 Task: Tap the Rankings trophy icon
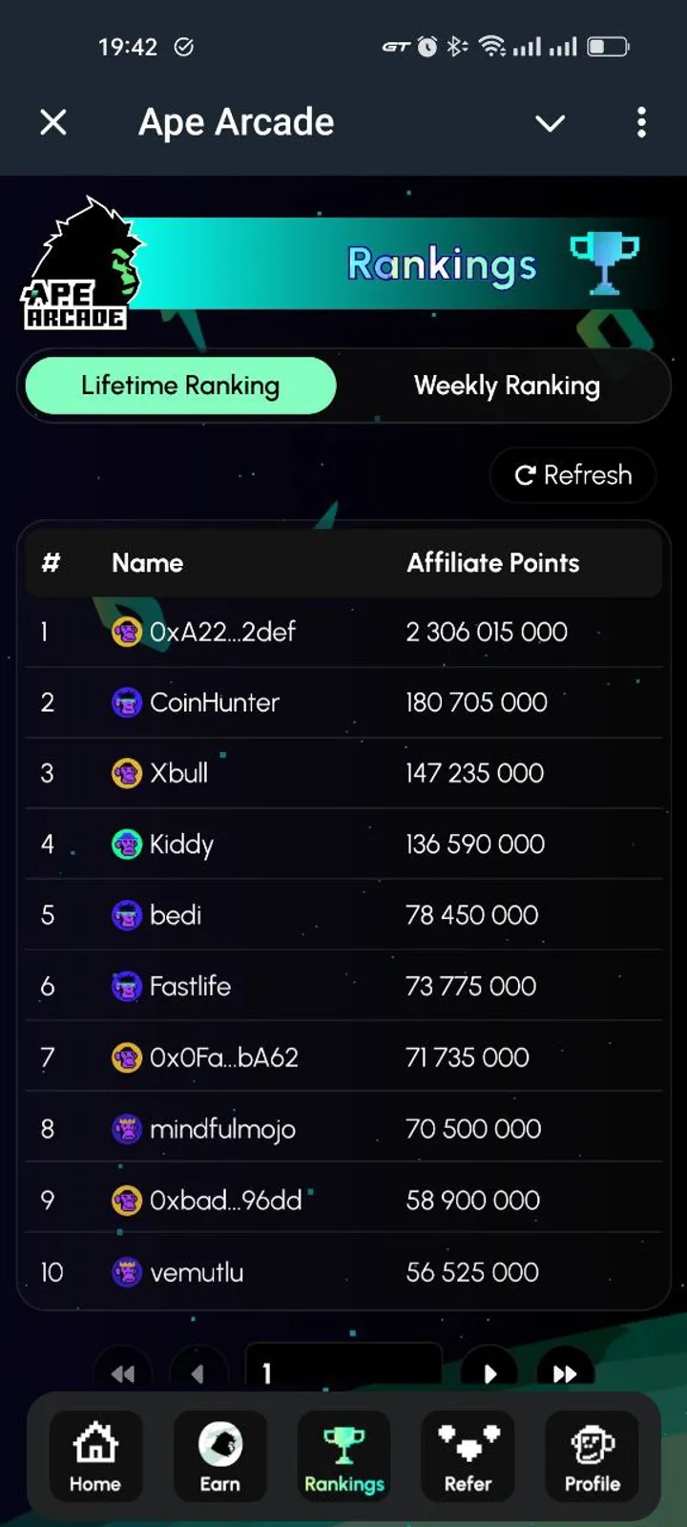343,1444
